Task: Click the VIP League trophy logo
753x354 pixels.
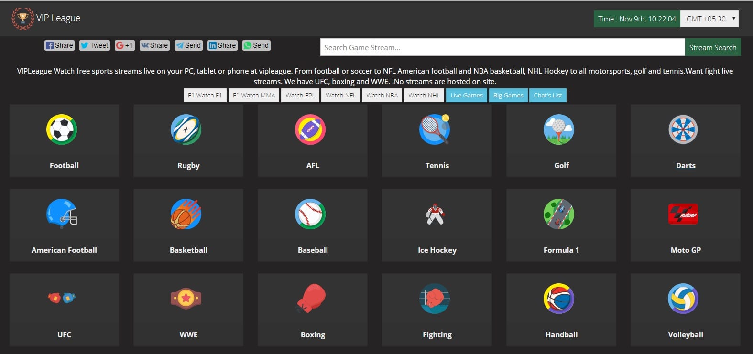Action: [x=22, y=18]
